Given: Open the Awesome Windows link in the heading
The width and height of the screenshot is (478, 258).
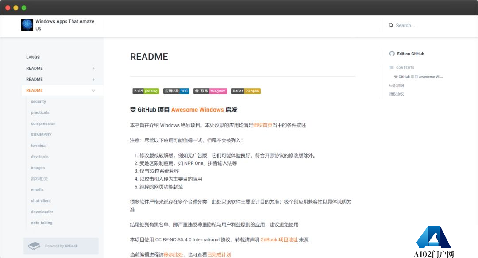Looking at the screenshot, I should [x=197, y=109].
